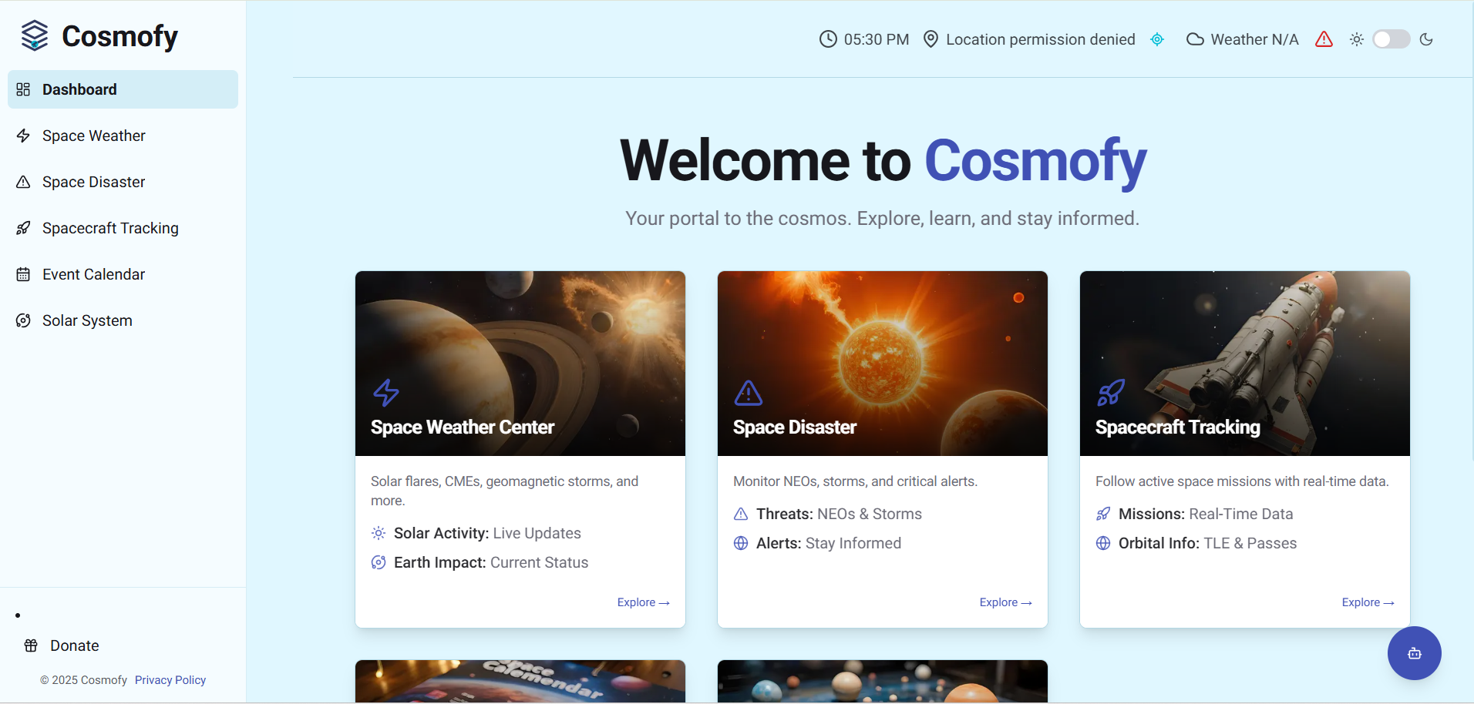The image size is (1474, 704).
Task: Open the chatbot floating robot button
Action: point(1415,653)
